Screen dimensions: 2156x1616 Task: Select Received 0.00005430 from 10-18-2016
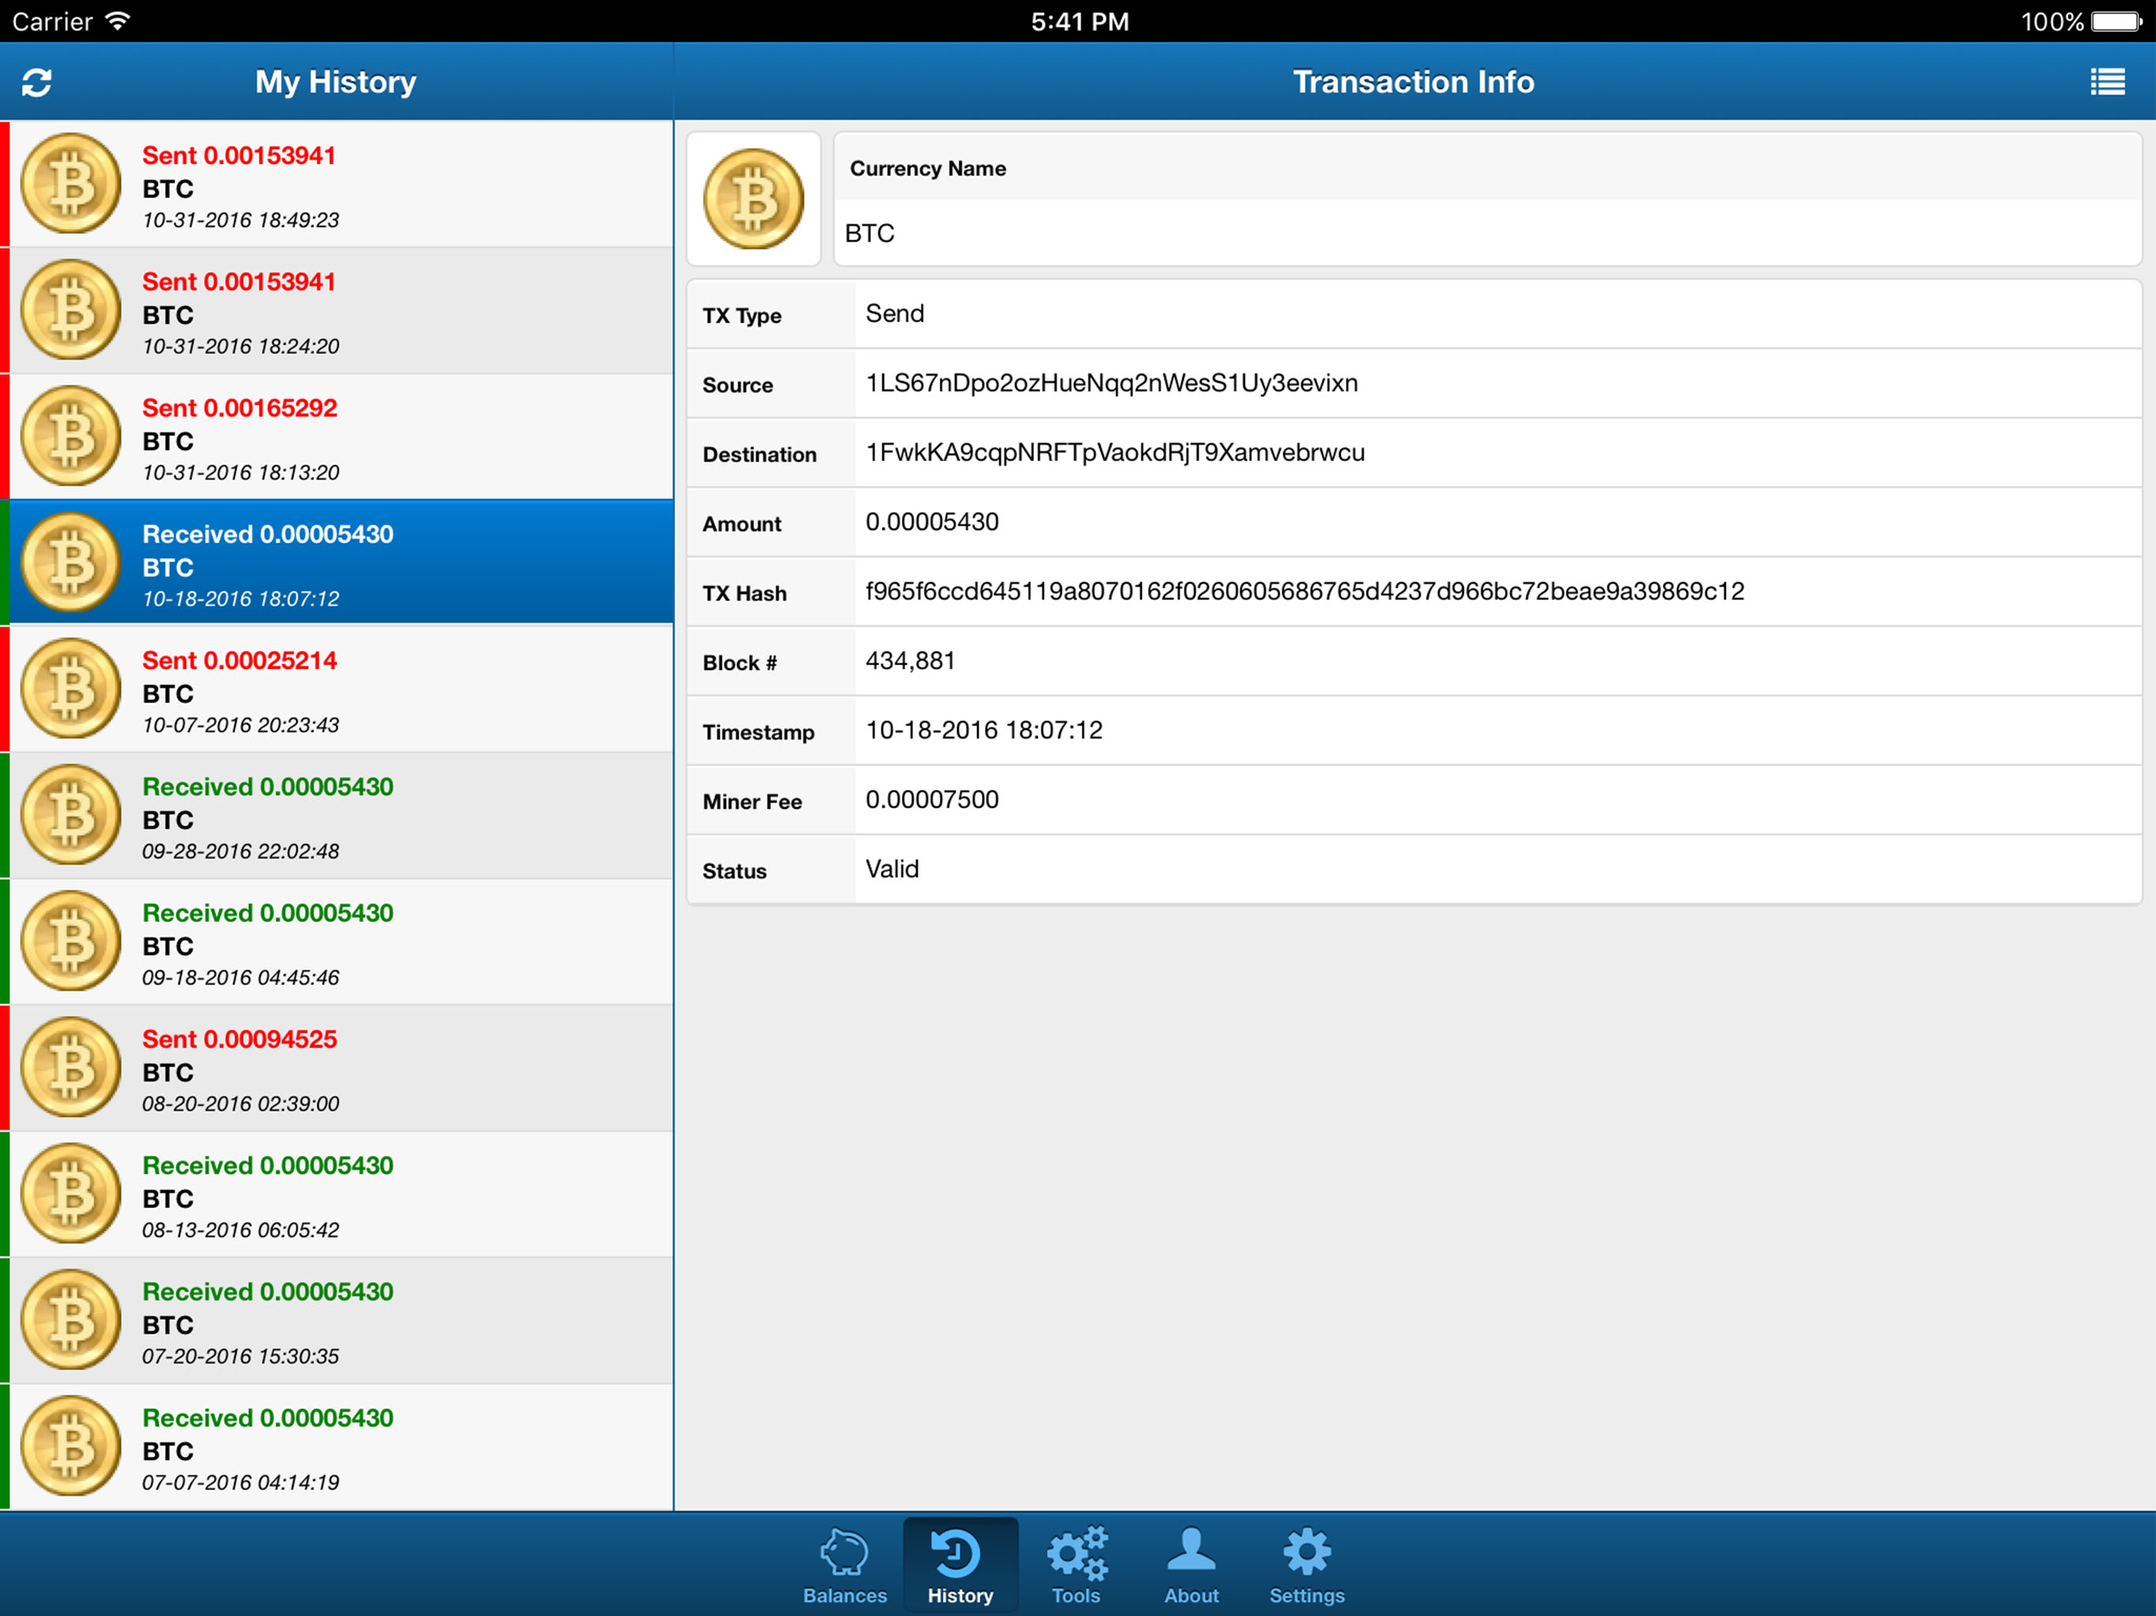(336, 563)
